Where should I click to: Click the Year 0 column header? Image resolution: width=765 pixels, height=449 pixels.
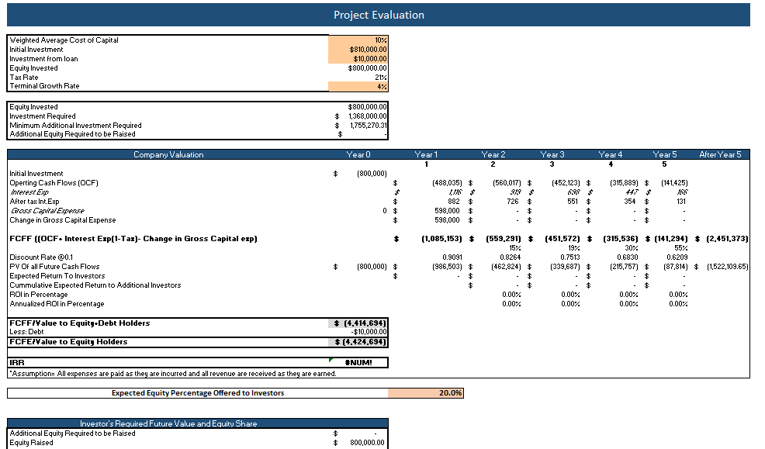(358, 154)
